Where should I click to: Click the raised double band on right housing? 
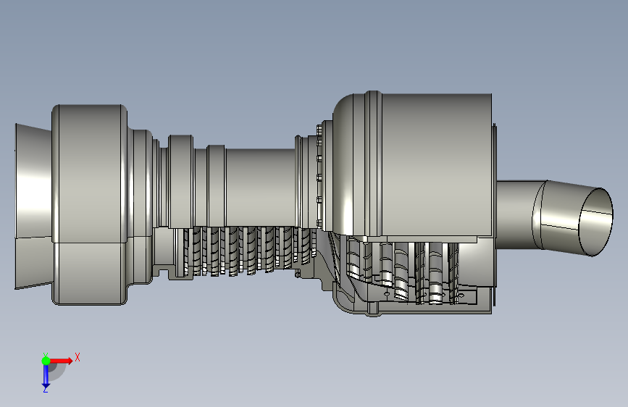373,164
